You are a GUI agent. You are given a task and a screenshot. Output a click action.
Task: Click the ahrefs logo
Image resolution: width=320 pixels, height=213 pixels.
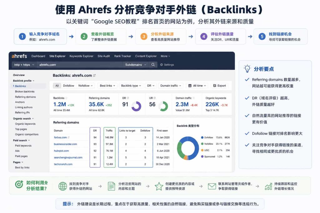(19, 56)
